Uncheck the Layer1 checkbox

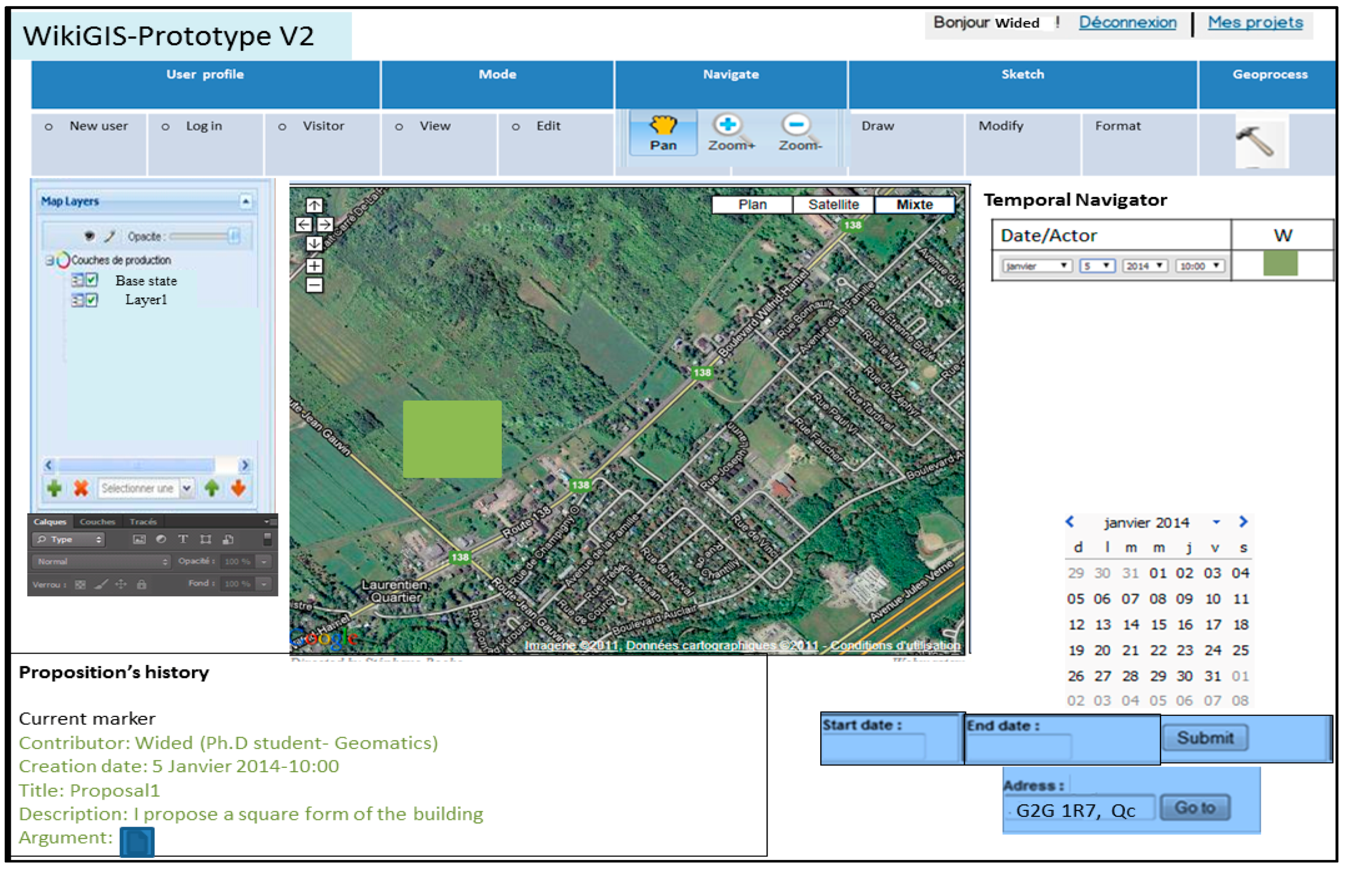pyautogui.click(x=91, y=299)
